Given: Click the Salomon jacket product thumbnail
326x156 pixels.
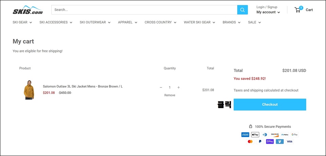Looking at the screenshot, I should click(29, 90).
